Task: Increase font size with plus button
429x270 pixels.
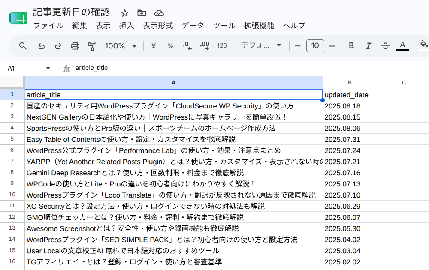Action: [x=332, y=46]
